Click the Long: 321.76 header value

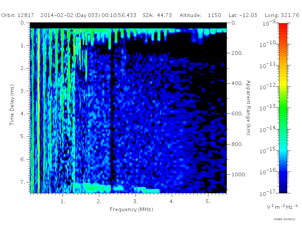[282, 15]
